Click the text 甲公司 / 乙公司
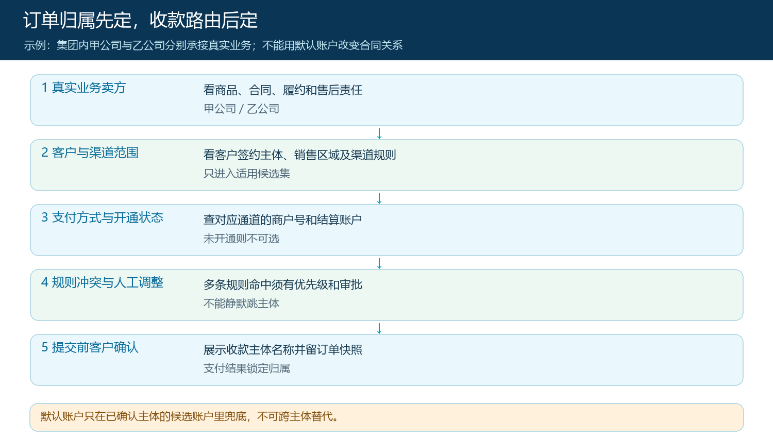The height and width of the screenshot is (438, 773). click(241, 109)
